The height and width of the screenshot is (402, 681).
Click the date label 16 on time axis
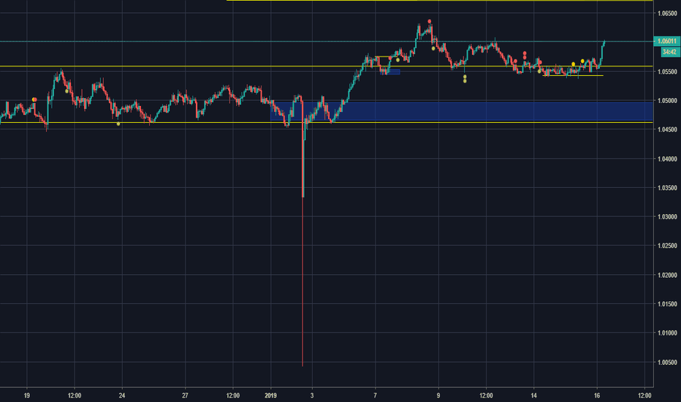pos(597,395)
